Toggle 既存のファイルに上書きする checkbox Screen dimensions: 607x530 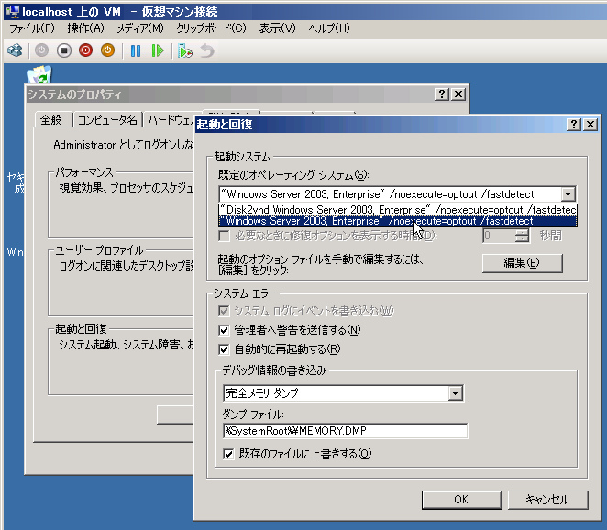[x=228, y=454]
